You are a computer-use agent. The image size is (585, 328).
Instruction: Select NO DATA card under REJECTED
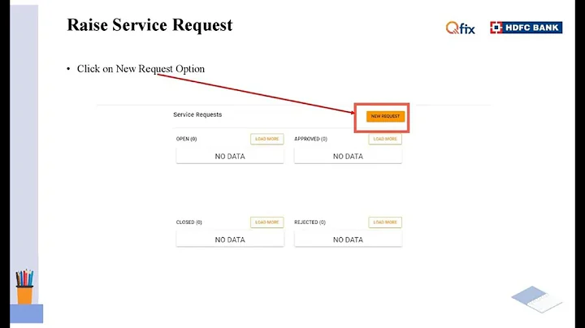(x=348, y=240)
